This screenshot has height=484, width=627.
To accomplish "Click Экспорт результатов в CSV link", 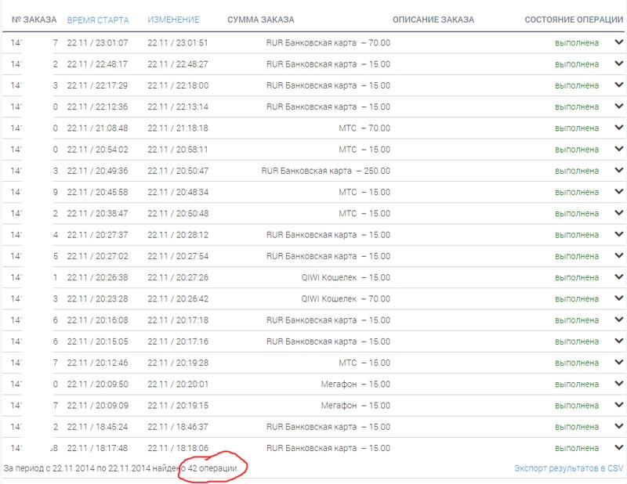I will coord(569,468).
